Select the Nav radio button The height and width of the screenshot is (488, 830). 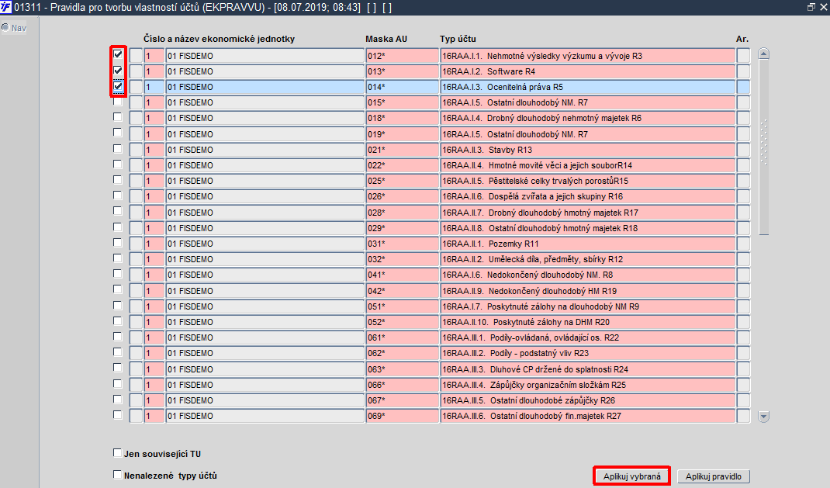5,27
